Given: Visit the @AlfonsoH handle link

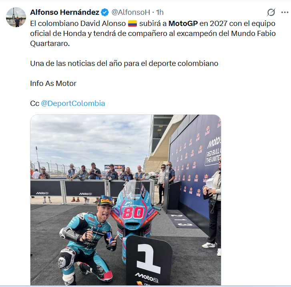Looking at the screenshot, I should [x=130, y=12].
